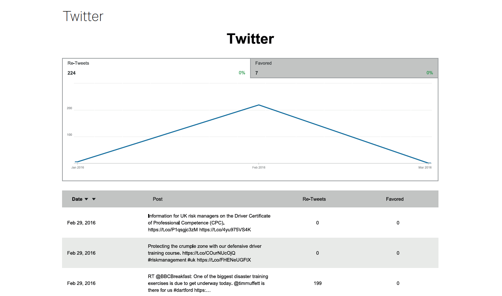This screenshot has height=296, width=502.
Task: Sort the table by the Date column header
Action: click(77, 199)
